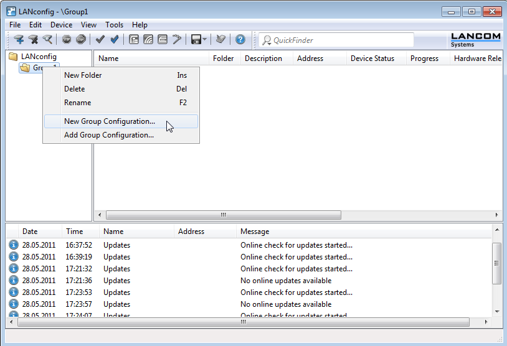Click the floppy disk save icon

pyautogui.click(x=196, y=40)
